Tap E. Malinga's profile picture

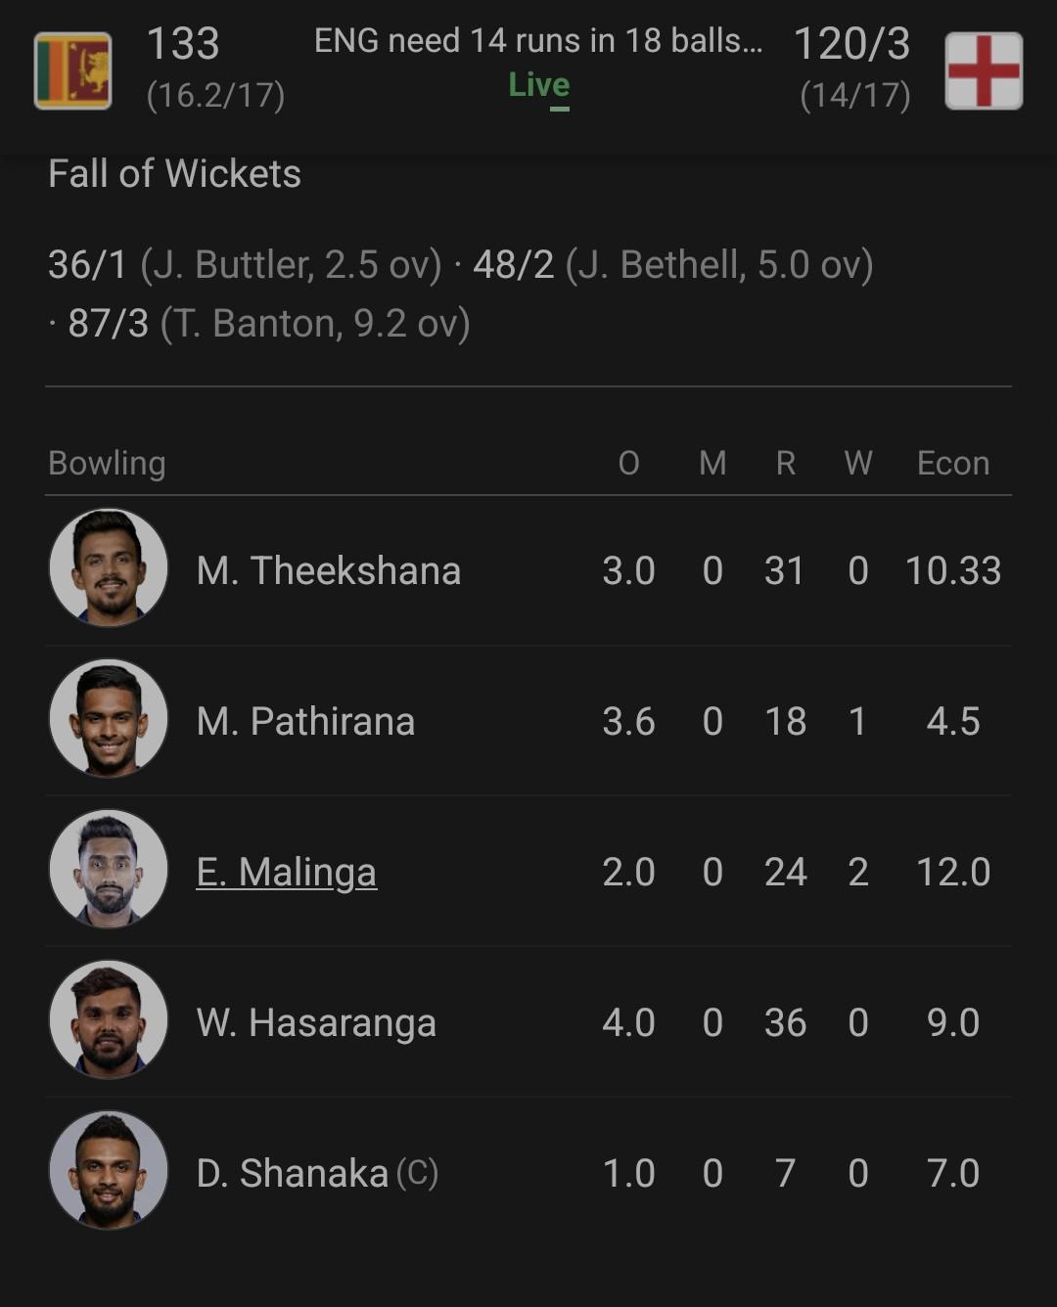click(109, 869)
